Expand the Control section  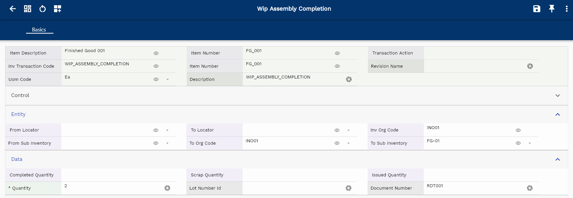click(557, 96)
